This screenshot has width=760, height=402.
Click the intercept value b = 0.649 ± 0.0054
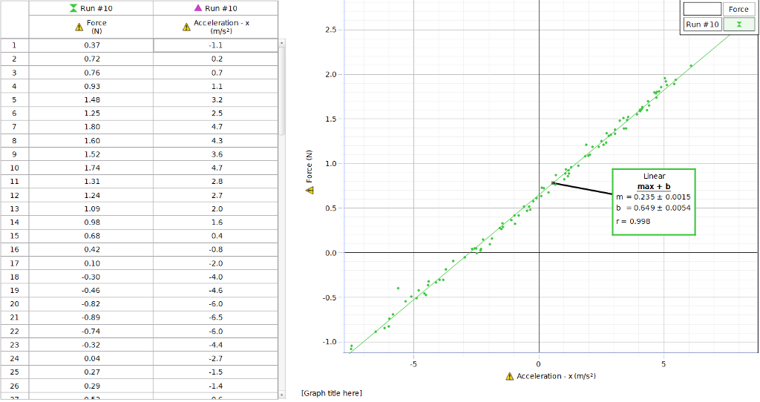point(653,208)
